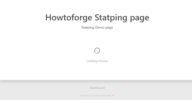Click the 'Howtoforge Statping page' title
Viewport: 192px width, 100px height.
(97, 18)
